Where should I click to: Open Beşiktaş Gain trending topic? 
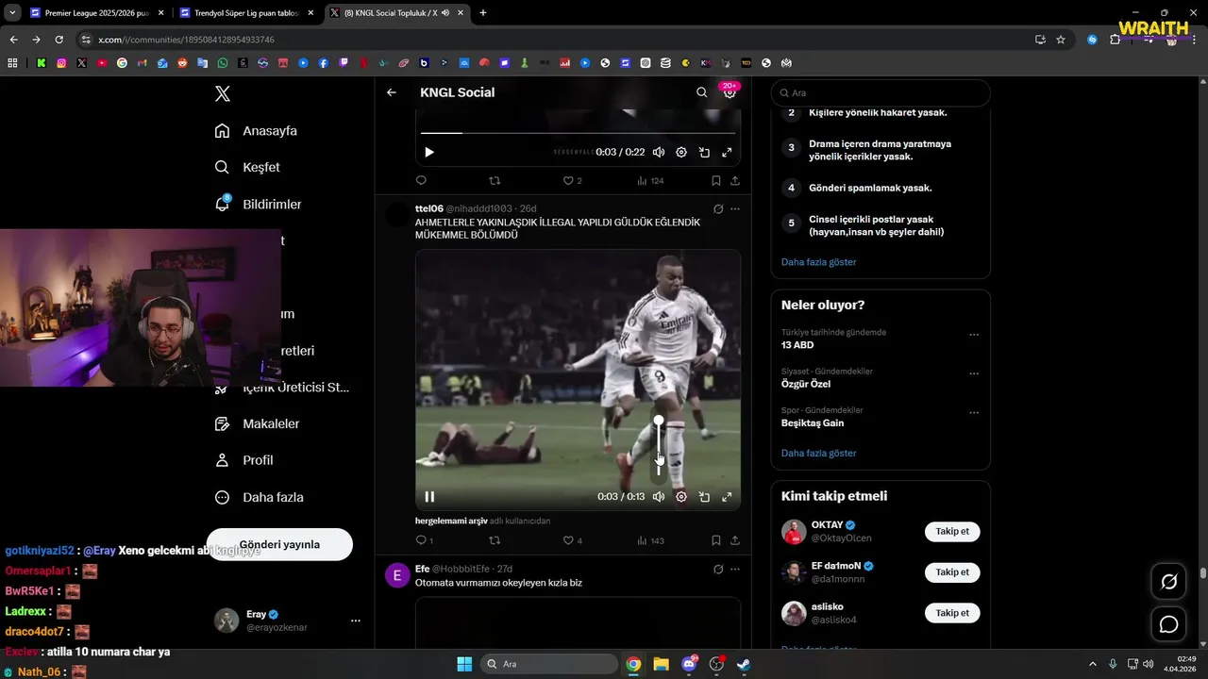(x=813, y=423)
